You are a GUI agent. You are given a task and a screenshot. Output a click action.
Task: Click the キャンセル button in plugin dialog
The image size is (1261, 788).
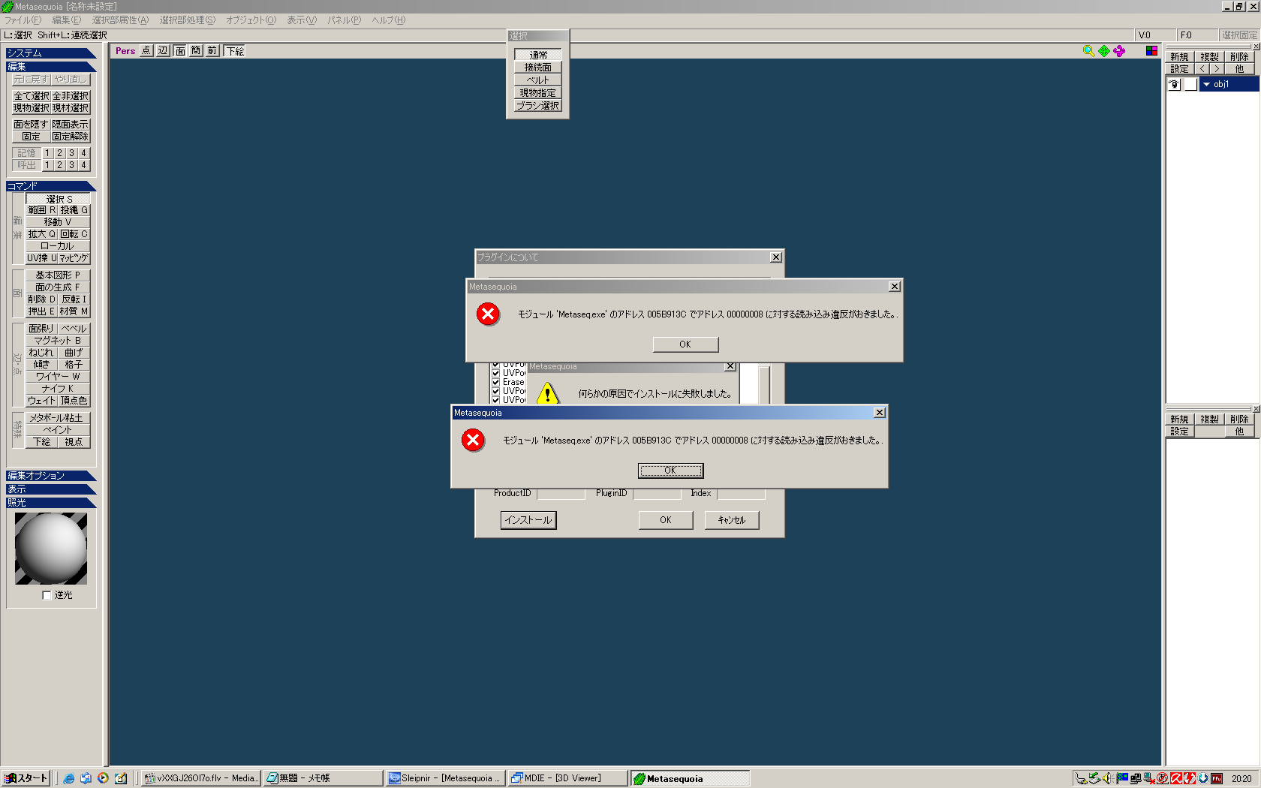pos(732,520)
